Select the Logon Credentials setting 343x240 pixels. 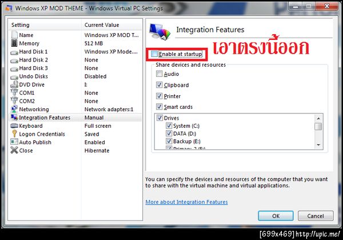(x=75, y=134)
